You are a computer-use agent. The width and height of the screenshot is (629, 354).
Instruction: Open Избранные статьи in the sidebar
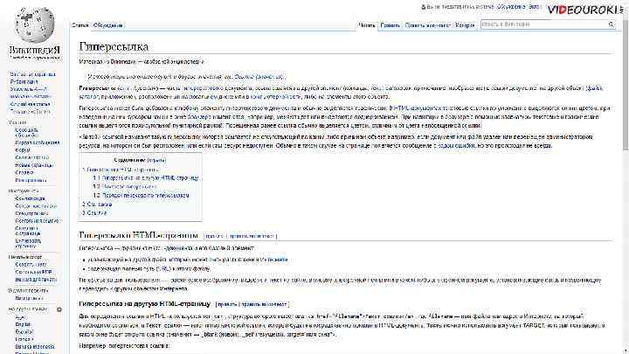point(31,96)
